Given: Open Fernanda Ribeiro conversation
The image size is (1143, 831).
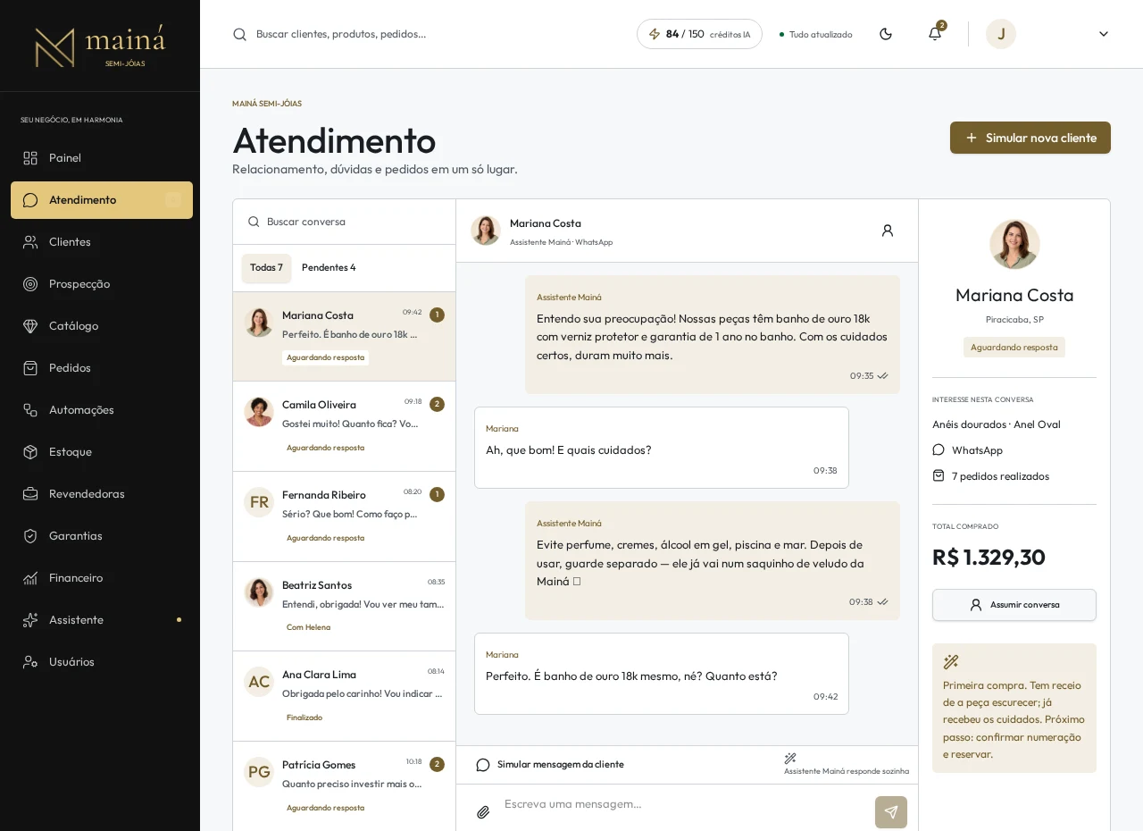Looking at the screenshot, I should pyautogui.click(x=345, y=516).
